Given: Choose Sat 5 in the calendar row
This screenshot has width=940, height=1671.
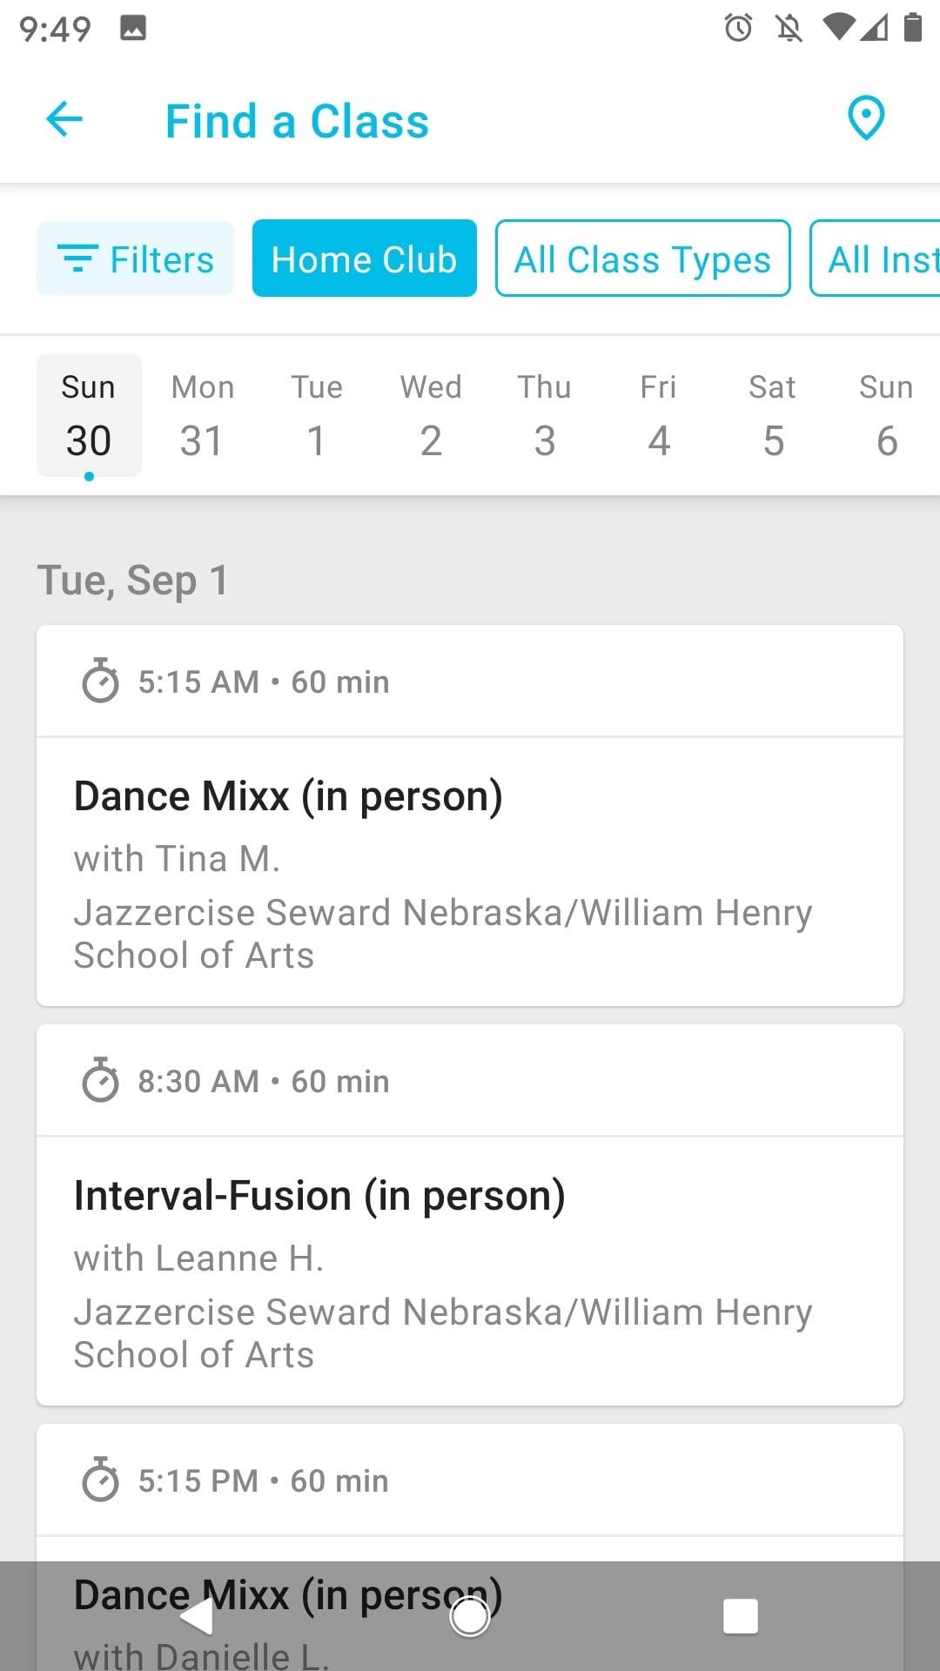Looking at the screenshot, I should coord(773,416).
